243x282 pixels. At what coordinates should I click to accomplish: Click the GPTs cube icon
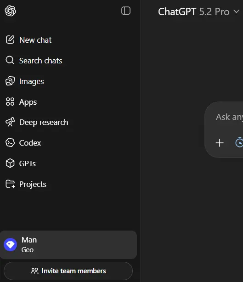10,164
